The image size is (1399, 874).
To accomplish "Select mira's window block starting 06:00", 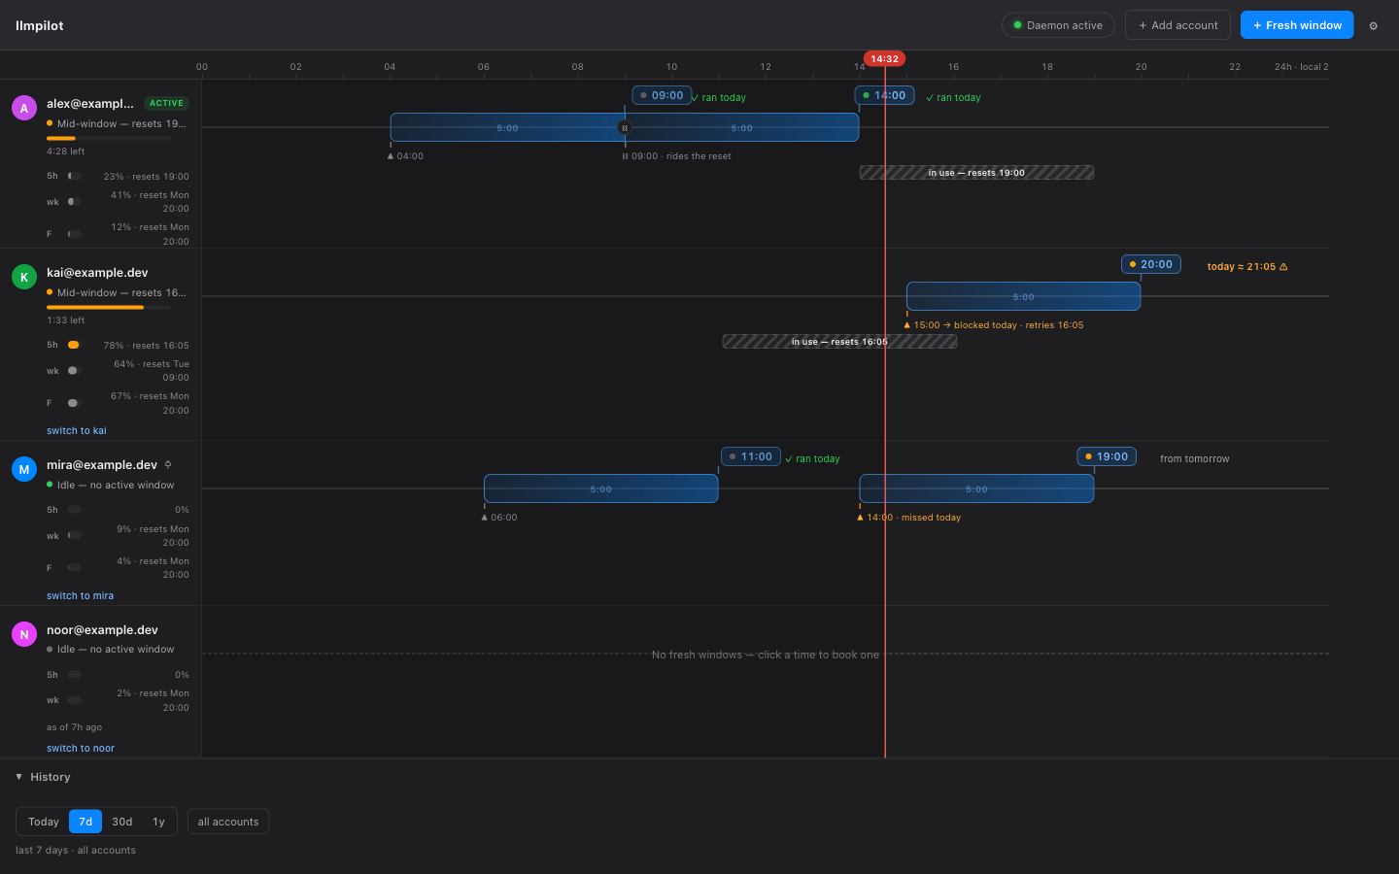I will 601,488.
